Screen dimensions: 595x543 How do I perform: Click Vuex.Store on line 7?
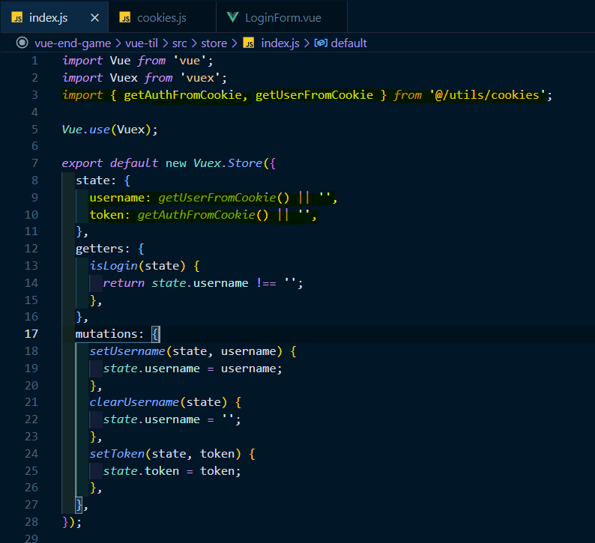228,163
